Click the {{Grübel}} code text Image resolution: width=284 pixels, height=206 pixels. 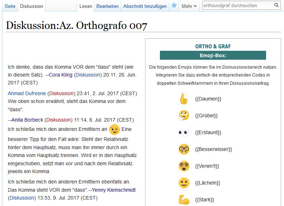(x=206, y=116)
